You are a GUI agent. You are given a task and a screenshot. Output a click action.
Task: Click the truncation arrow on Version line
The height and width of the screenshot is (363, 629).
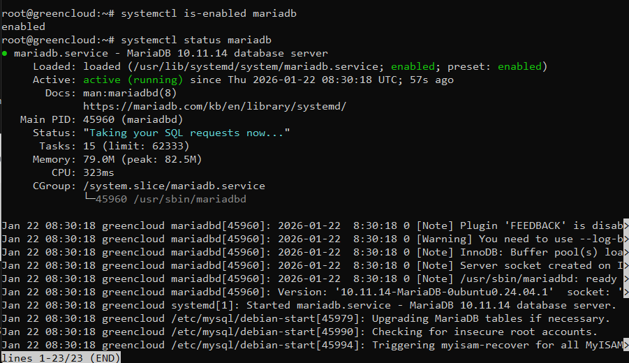626,292
